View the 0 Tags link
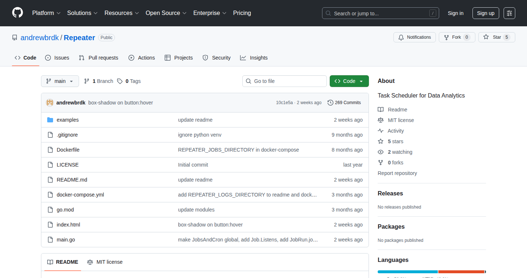Screen dimensions: 527x278 tap(129, 81)
